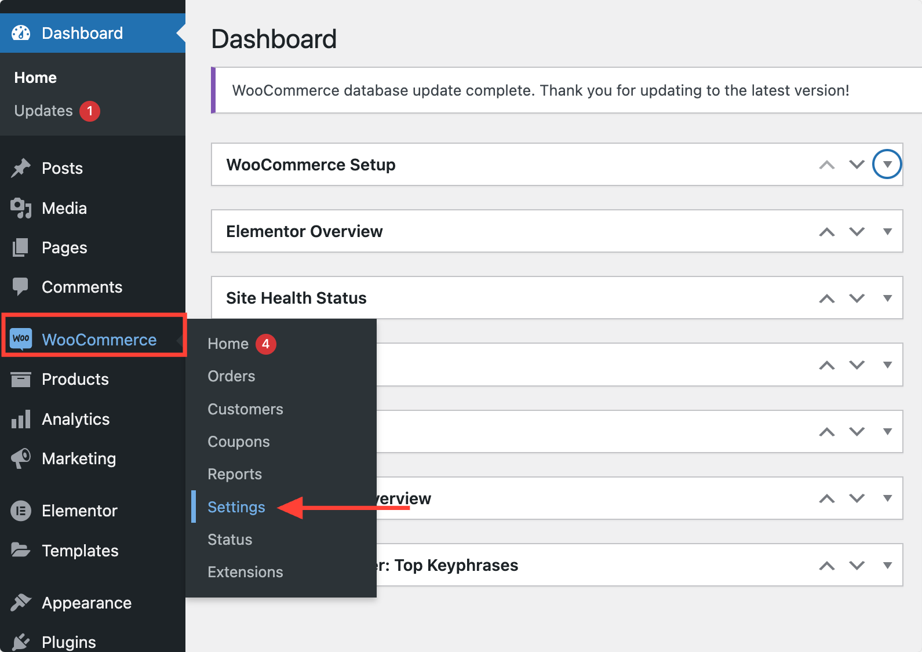Click the Analytics bar chart icon
The image size is (922, 652).
coord(21,418)
